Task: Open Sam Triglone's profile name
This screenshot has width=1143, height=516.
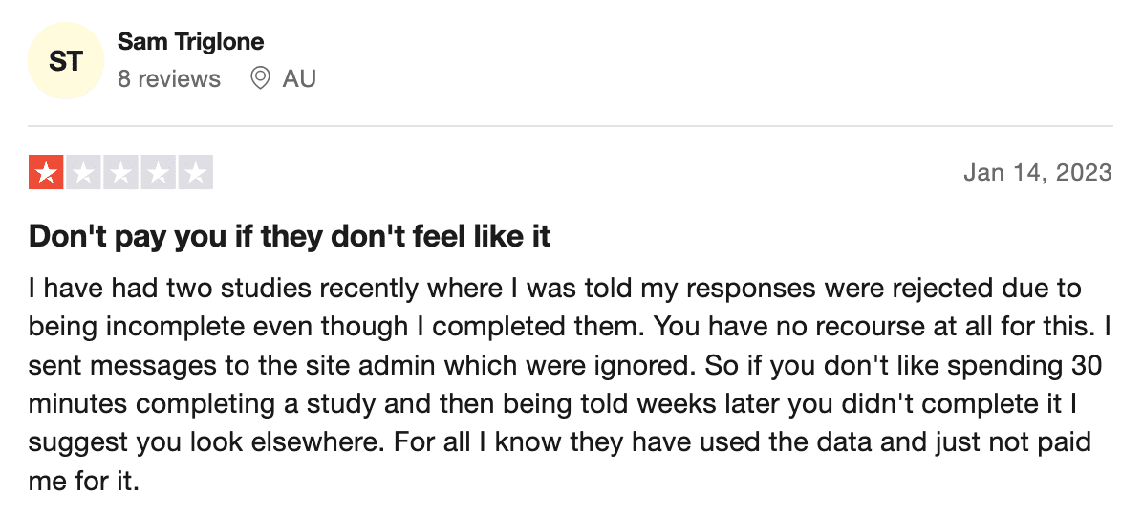Action: pyautogui.click(x=190, y=41)
